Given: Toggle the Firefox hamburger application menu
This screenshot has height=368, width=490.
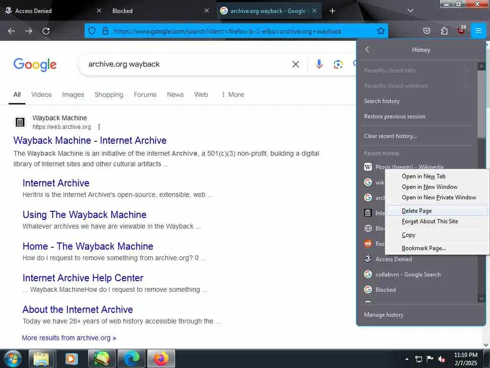Looking at the screenshot, I should pos(479,31).
